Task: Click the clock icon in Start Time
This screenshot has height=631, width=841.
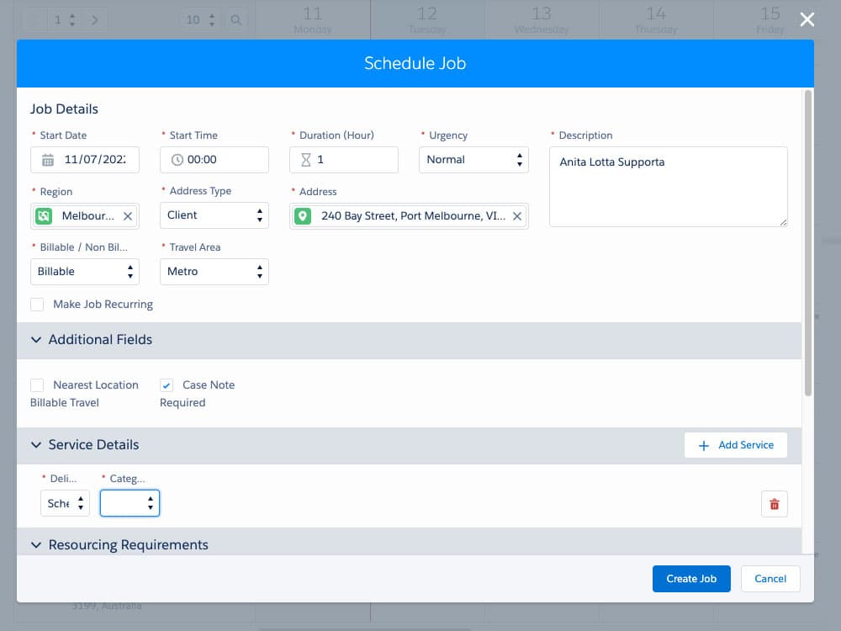Action: (x=177, y=160)
